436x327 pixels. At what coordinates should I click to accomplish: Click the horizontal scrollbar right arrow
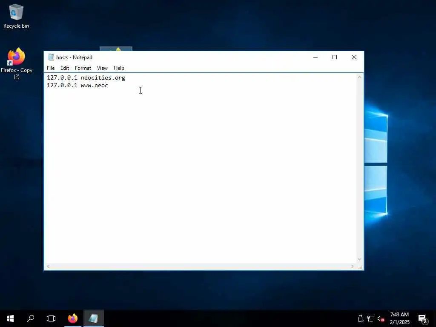point(352,267)
